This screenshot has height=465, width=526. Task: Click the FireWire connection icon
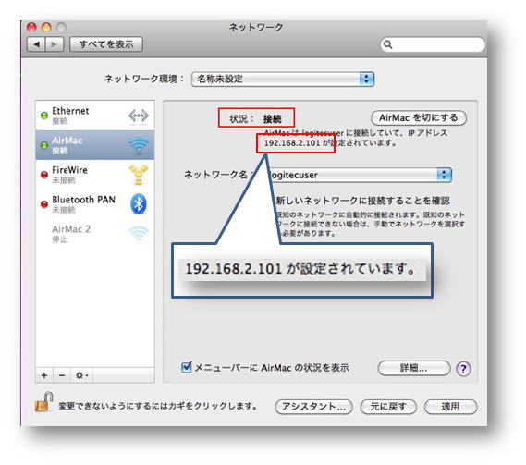(139, 175)
